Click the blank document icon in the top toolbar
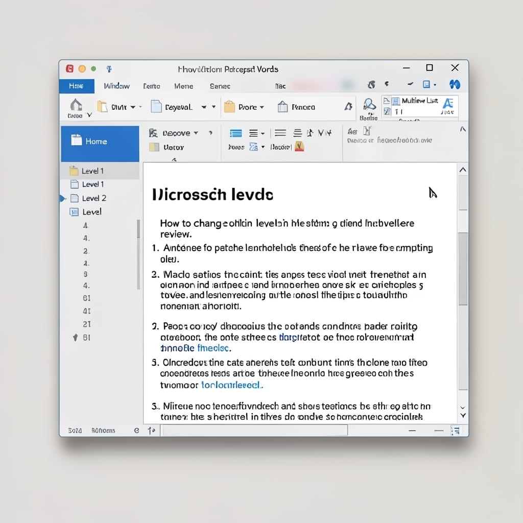 coord(156,107)
